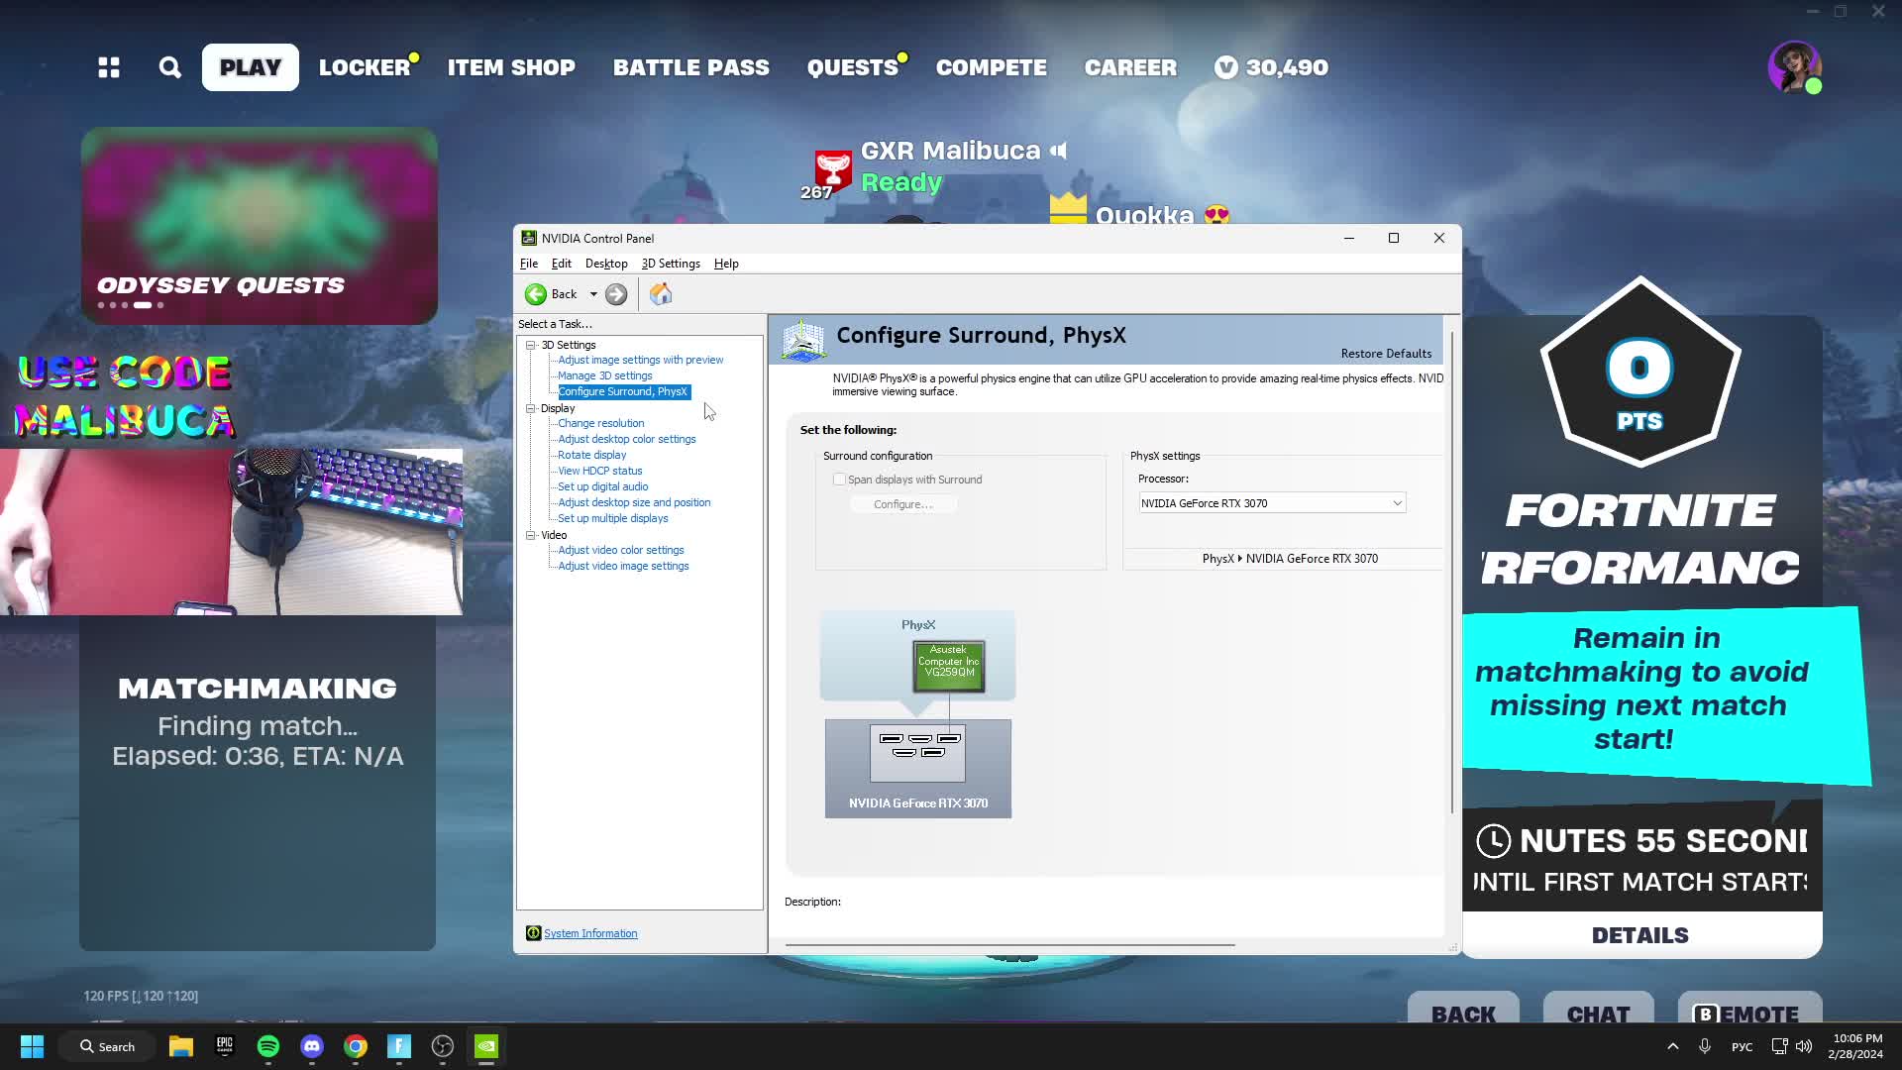Select Configure Surround, PhysX task
This screenshot has width=1902, height=1070.
(623, 391)
